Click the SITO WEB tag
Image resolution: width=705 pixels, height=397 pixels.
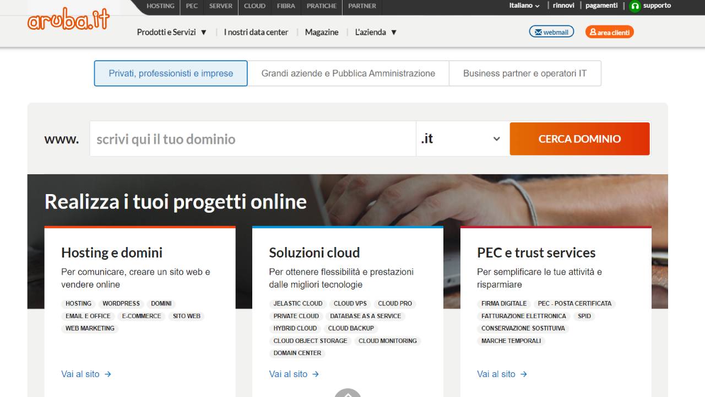click(x=187, y=316)
